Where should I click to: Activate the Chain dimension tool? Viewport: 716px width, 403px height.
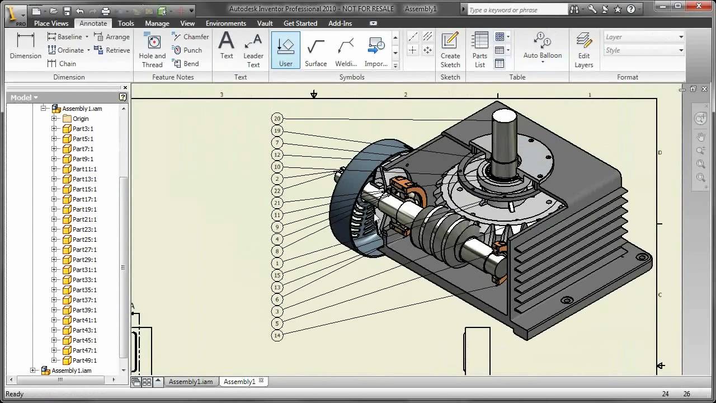[62, 64]
